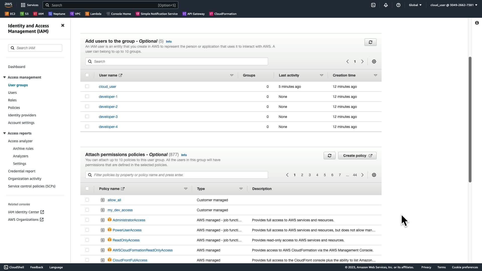Viewport: 482px width, 271px height.
Task: Click the Create policy button
Action: pos(357,156)
